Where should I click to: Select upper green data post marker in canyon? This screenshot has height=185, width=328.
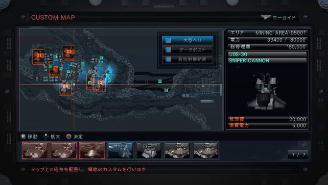160,81
